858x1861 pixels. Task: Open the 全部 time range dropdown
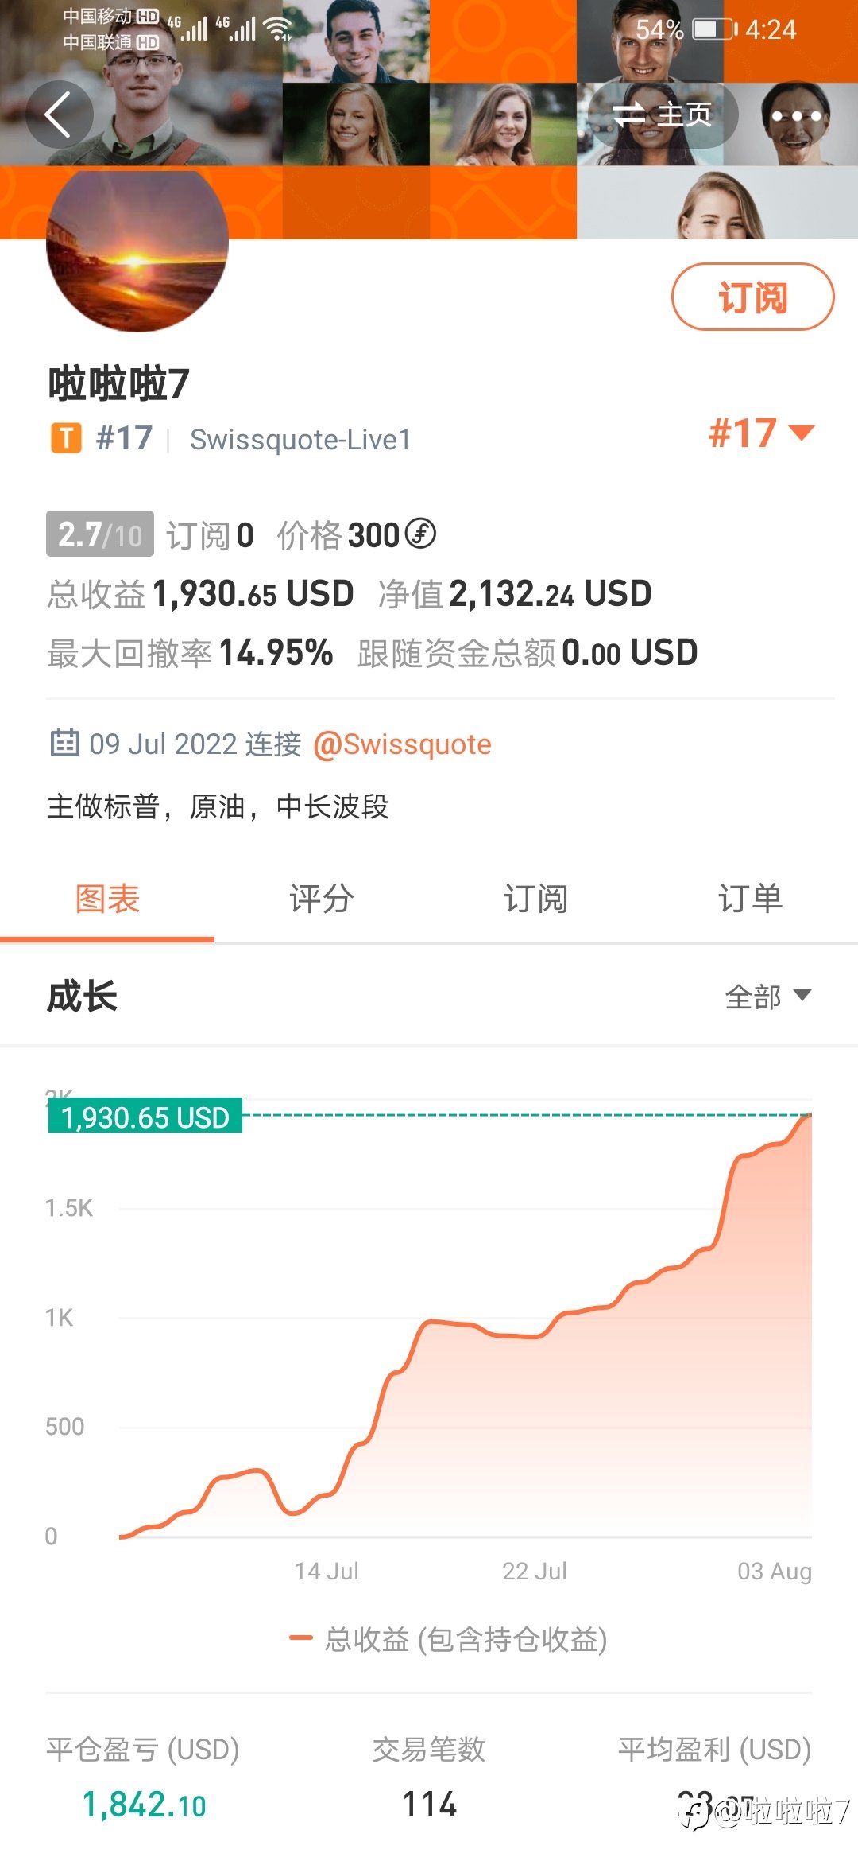point(767,996)
